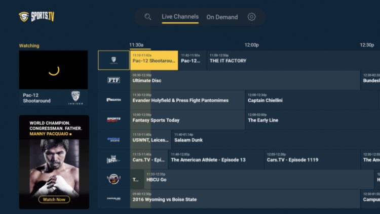This screenshot has width=380, height=214.
Task: Select the Cars.TV - Epi... 11:15 program
Action: 149,159
